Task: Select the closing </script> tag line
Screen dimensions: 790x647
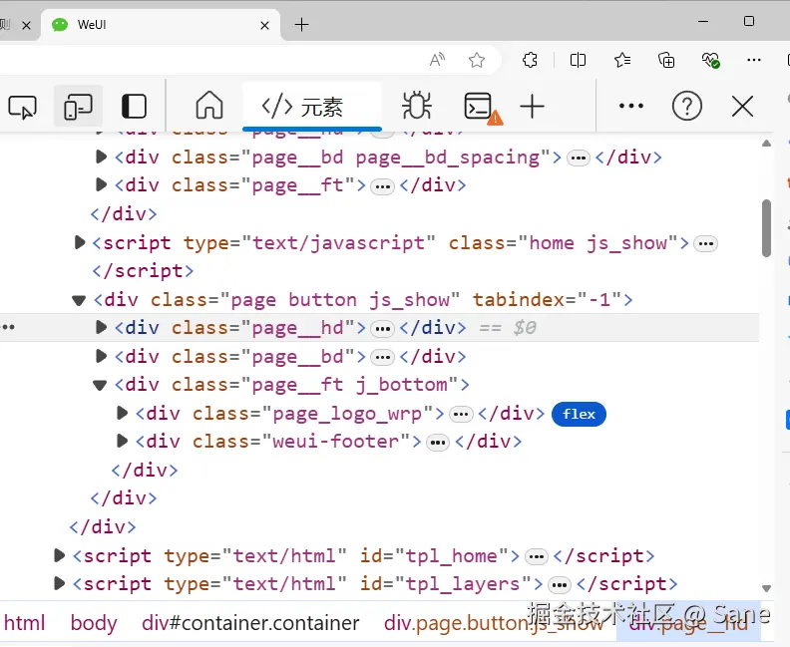Action: coord(143,271)
